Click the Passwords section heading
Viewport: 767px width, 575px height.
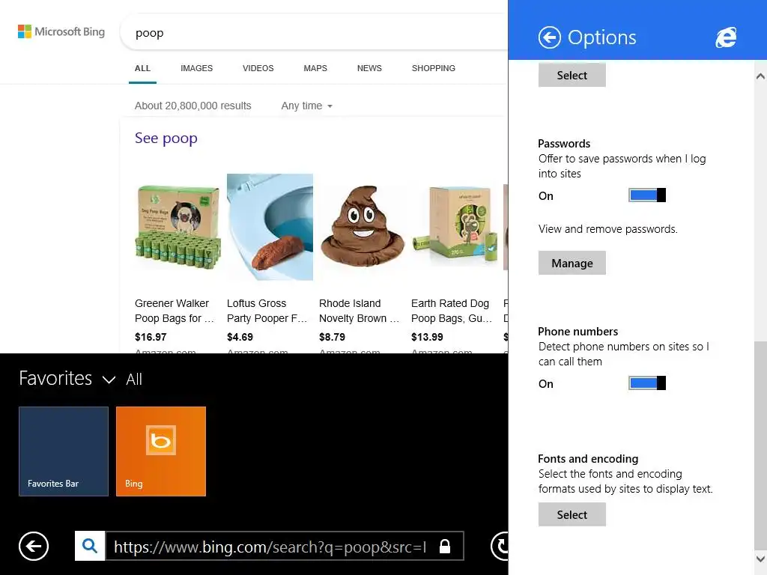(x=564, y=144)
